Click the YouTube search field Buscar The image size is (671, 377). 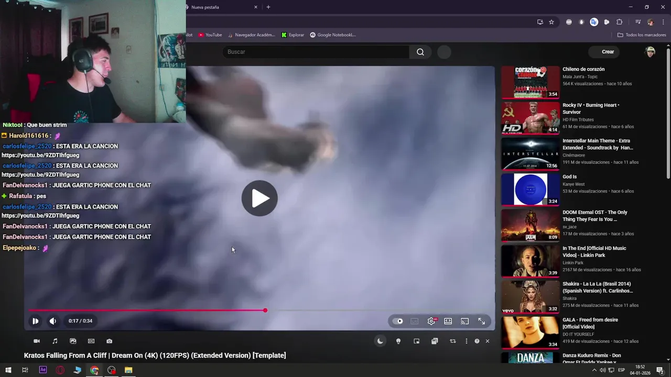pyautogui.click(x=316, y=52)
